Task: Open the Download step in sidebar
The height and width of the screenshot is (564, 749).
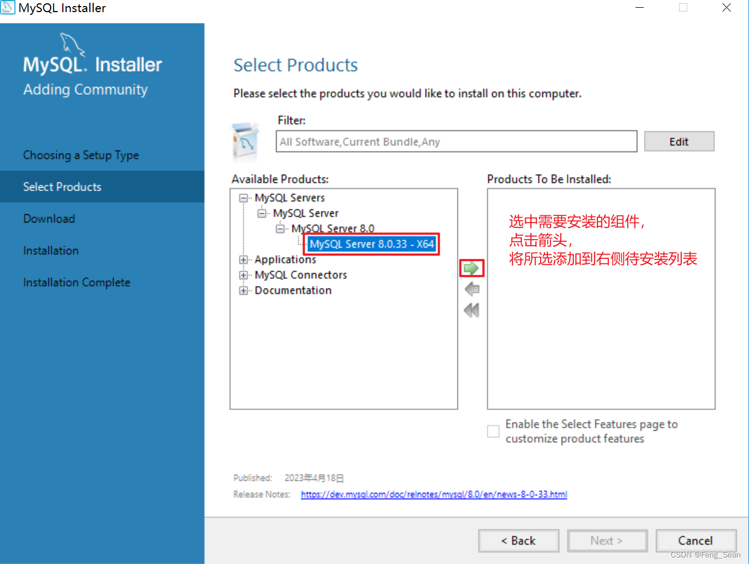Action: pyautogui.click(x=49, y=219)
